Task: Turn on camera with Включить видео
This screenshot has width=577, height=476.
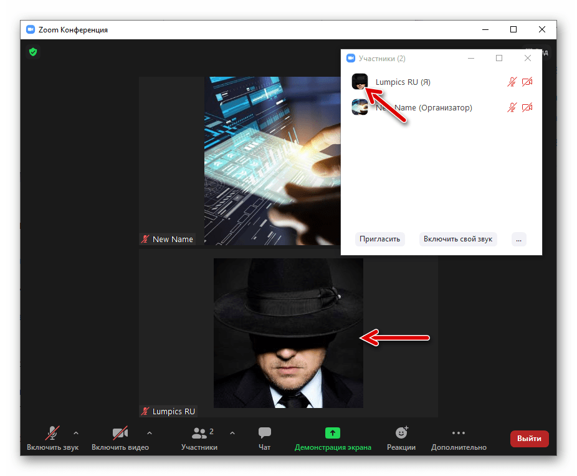Action: [120, 439]
